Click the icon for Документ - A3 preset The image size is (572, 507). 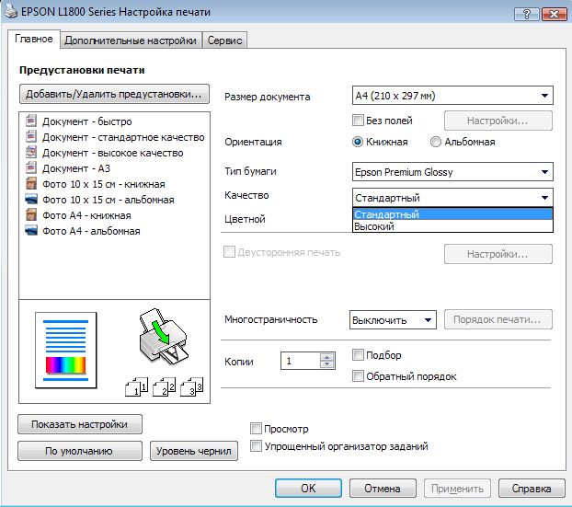click(x=31, y=167)
